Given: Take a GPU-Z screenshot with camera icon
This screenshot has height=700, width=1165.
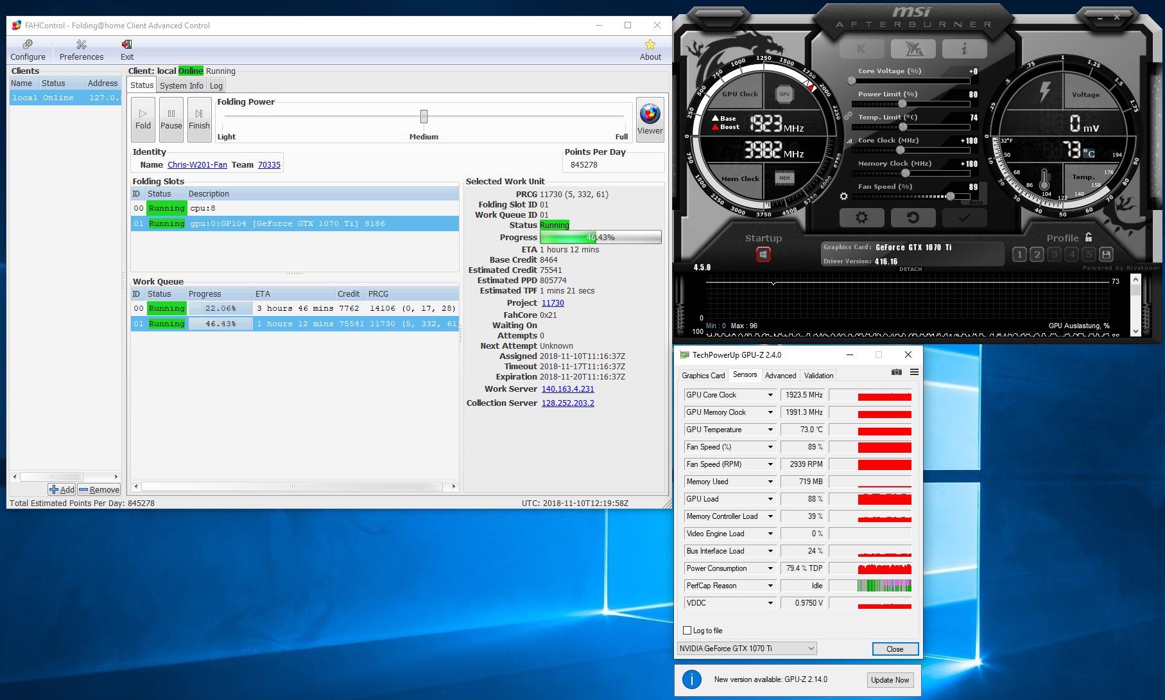Looking at the screenshot, I should pos(897,372).
